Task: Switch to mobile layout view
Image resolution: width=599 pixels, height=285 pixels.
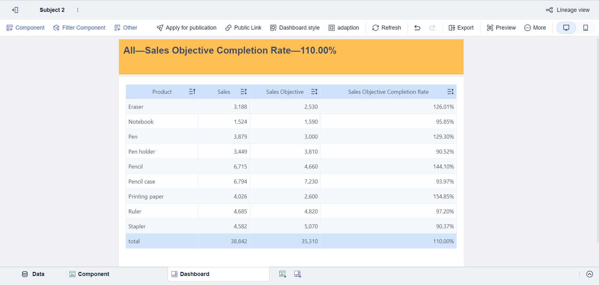Action: click(x=586, y=28)
